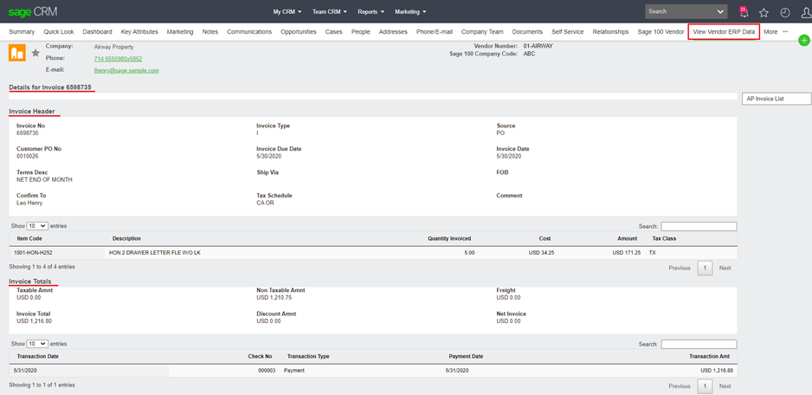Select the Sage 100 Vendor tab

[661, 32]
